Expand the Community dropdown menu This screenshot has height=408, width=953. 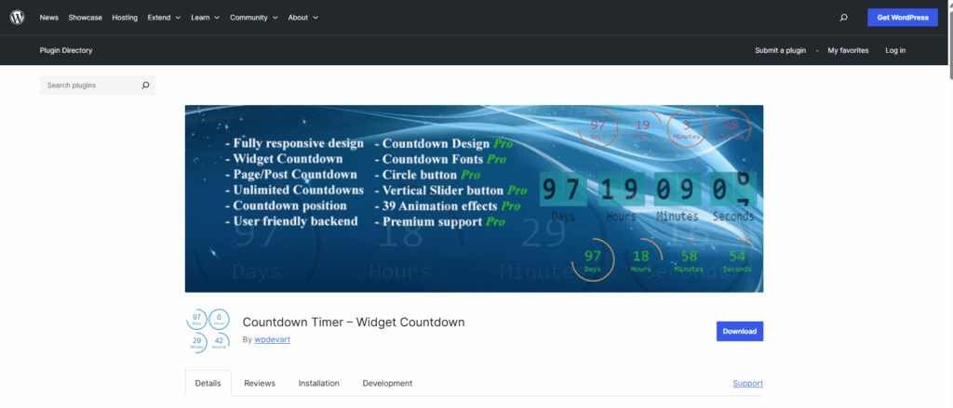(254, 18)
